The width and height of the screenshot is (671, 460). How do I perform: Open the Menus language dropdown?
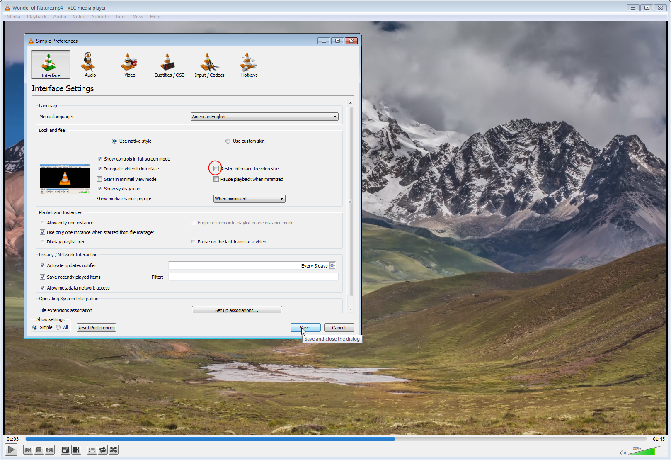pos(264,117)
